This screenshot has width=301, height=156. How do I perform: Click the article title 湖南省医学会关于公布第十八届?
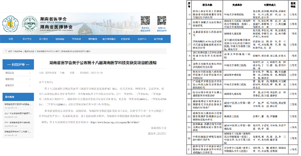(103, 63)
